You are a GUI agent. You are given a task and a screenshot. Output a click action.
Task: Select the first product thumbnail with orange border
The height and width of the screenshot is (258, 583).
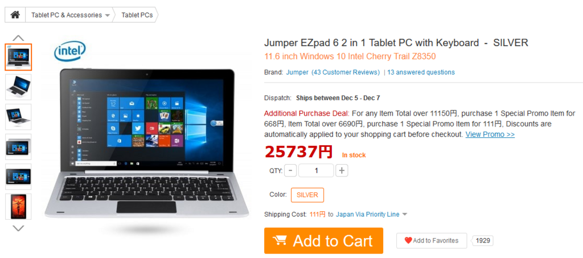click(18, 57)
